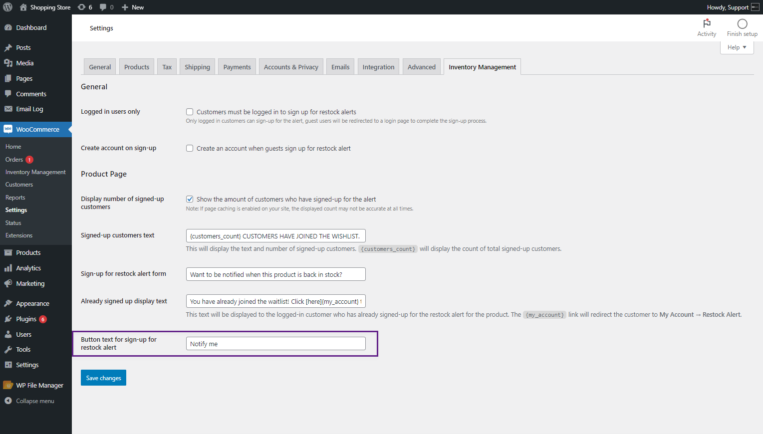The height and width of the screenshot is (434, 763).
Task: Expand the Help dropdown
Action: click(x=737, y=47)
